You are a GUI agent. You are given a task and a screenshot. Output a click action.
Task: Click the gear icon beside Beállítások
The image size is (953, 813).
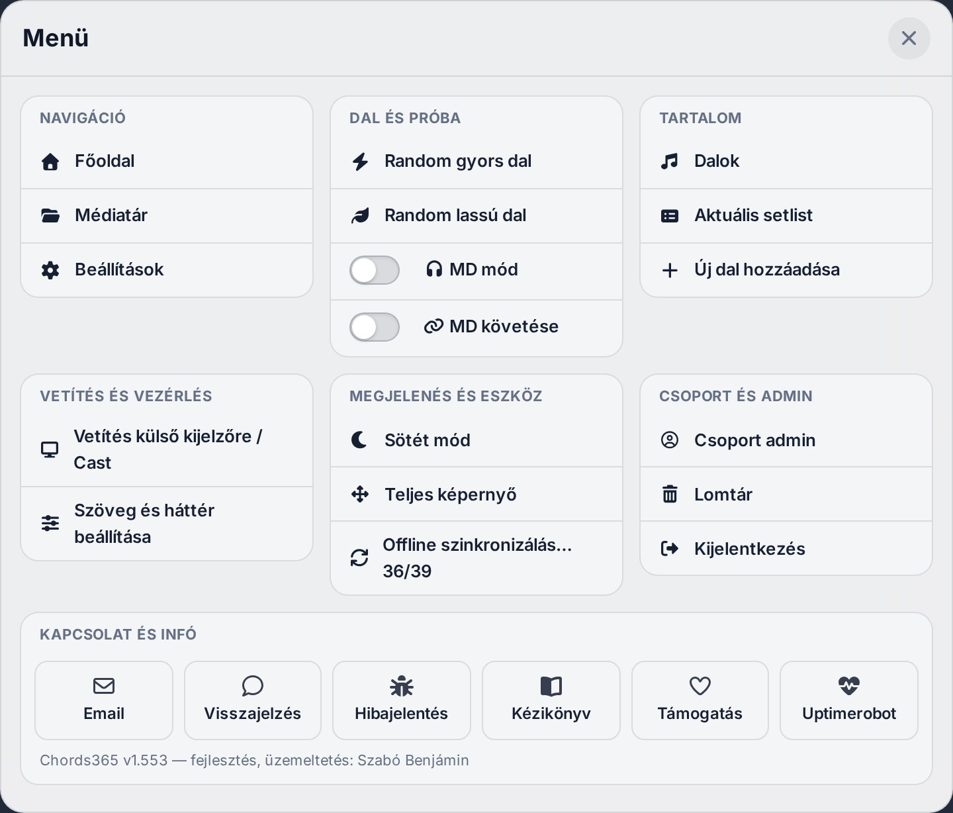(50, 270)
